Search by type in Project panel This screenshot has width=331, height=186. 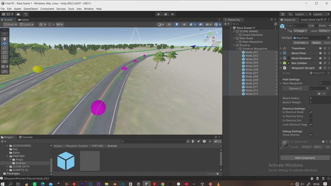[193, 141]
